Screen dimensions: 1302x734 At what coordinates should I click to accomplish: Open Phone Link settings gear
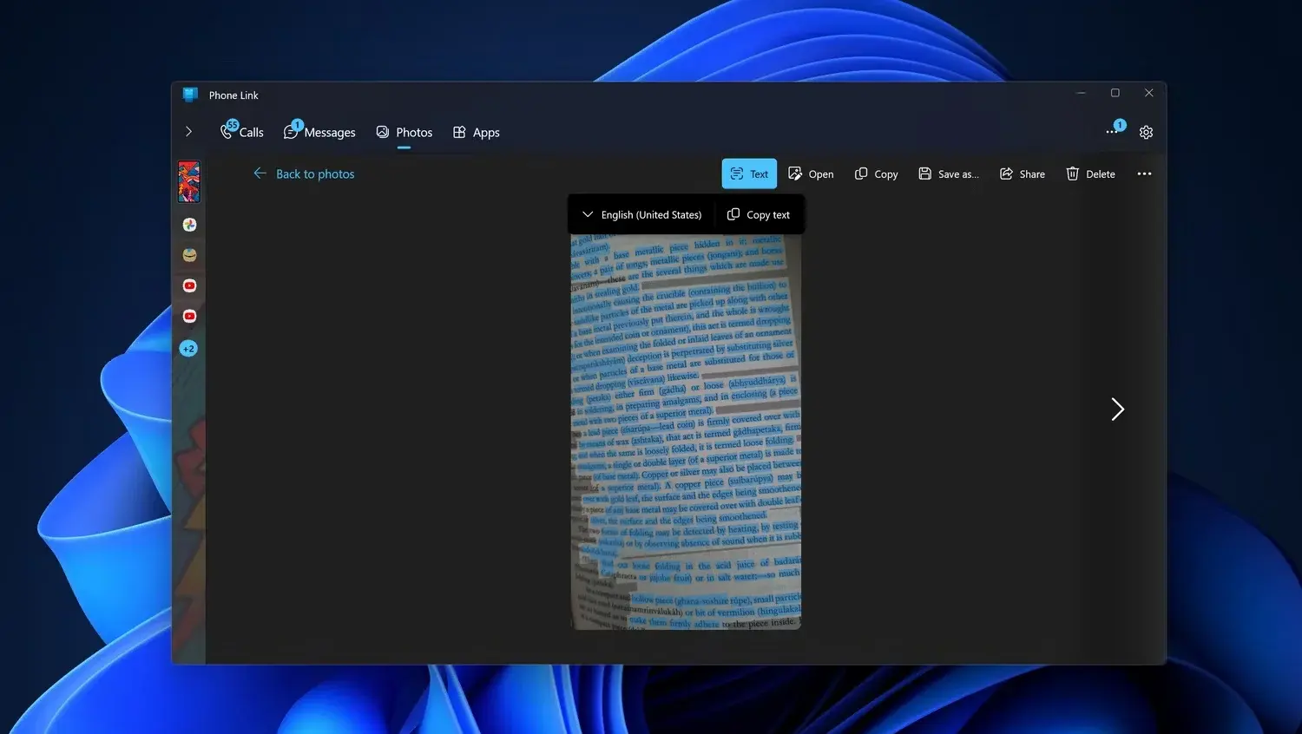[1146, 132]
